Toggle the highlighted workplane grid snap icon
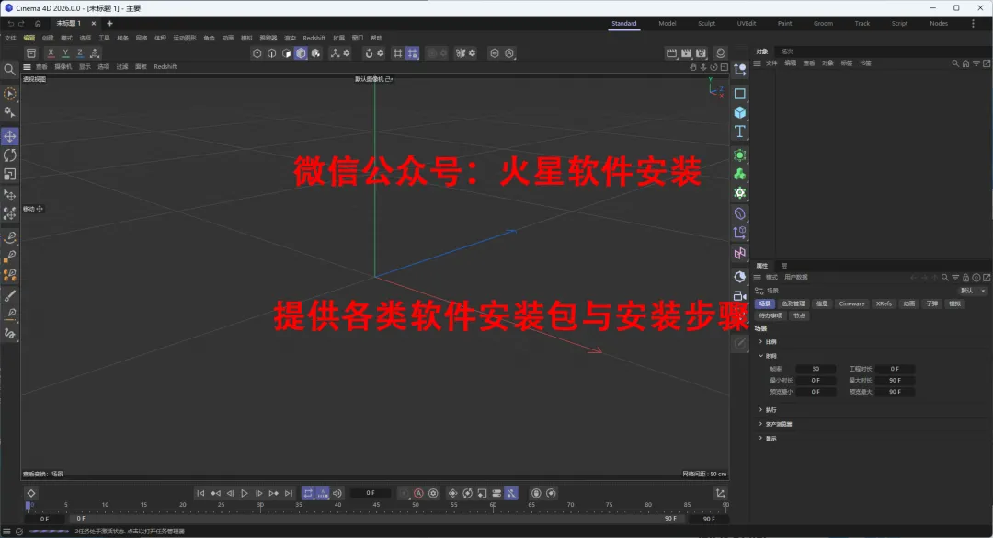The height and width of the screenshot is (538, 993). [x=412, y=53]
